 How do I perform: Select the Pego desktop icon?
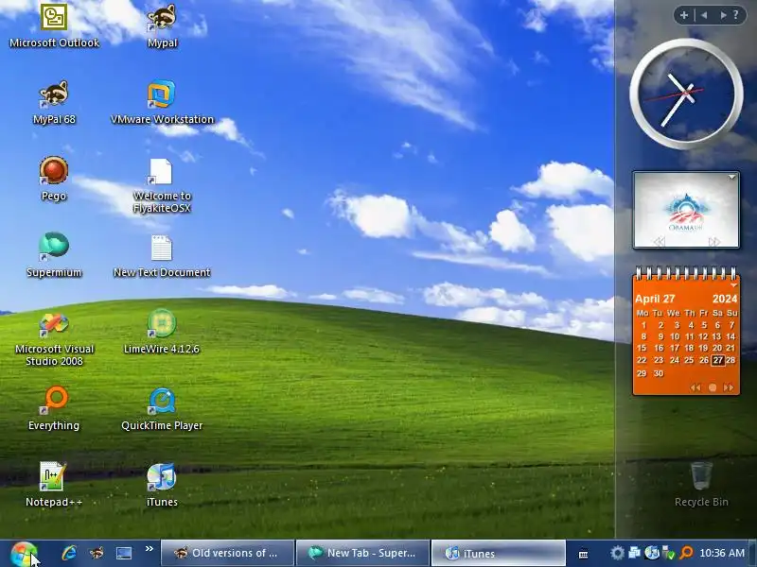pyautogui.click(x=54, y=179)
